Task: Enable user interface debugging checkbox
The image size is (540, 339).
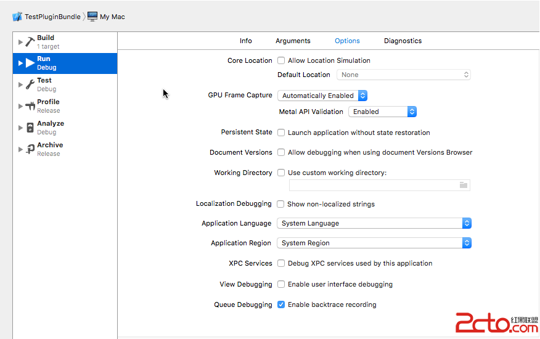Action: tap(281, 284)
